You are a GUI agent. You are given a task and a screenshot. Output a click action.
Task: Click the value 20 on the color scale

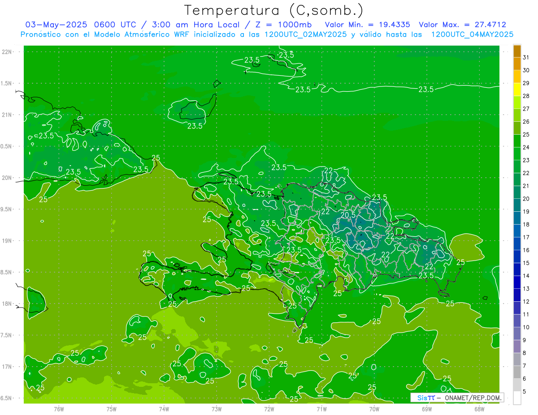point(526,199)
